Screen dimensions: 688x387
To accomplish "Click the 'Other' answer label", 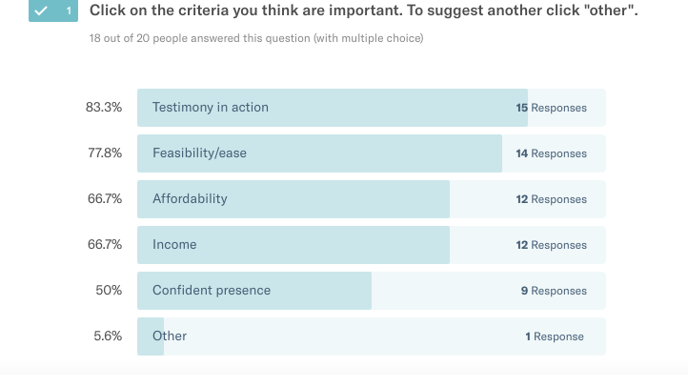I will (x=170, y=336).
